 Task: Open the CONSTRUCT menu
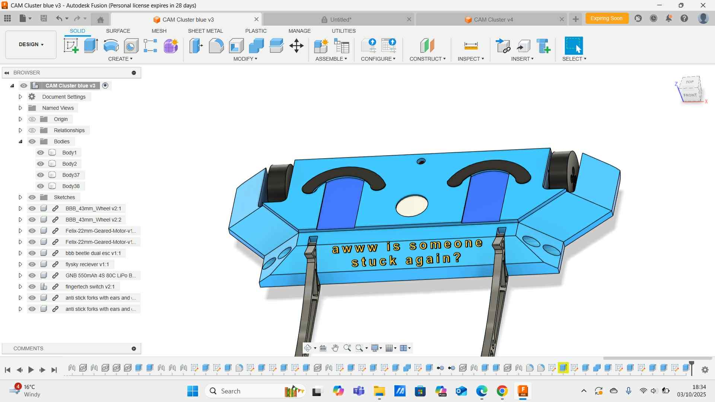coord(427,59)
